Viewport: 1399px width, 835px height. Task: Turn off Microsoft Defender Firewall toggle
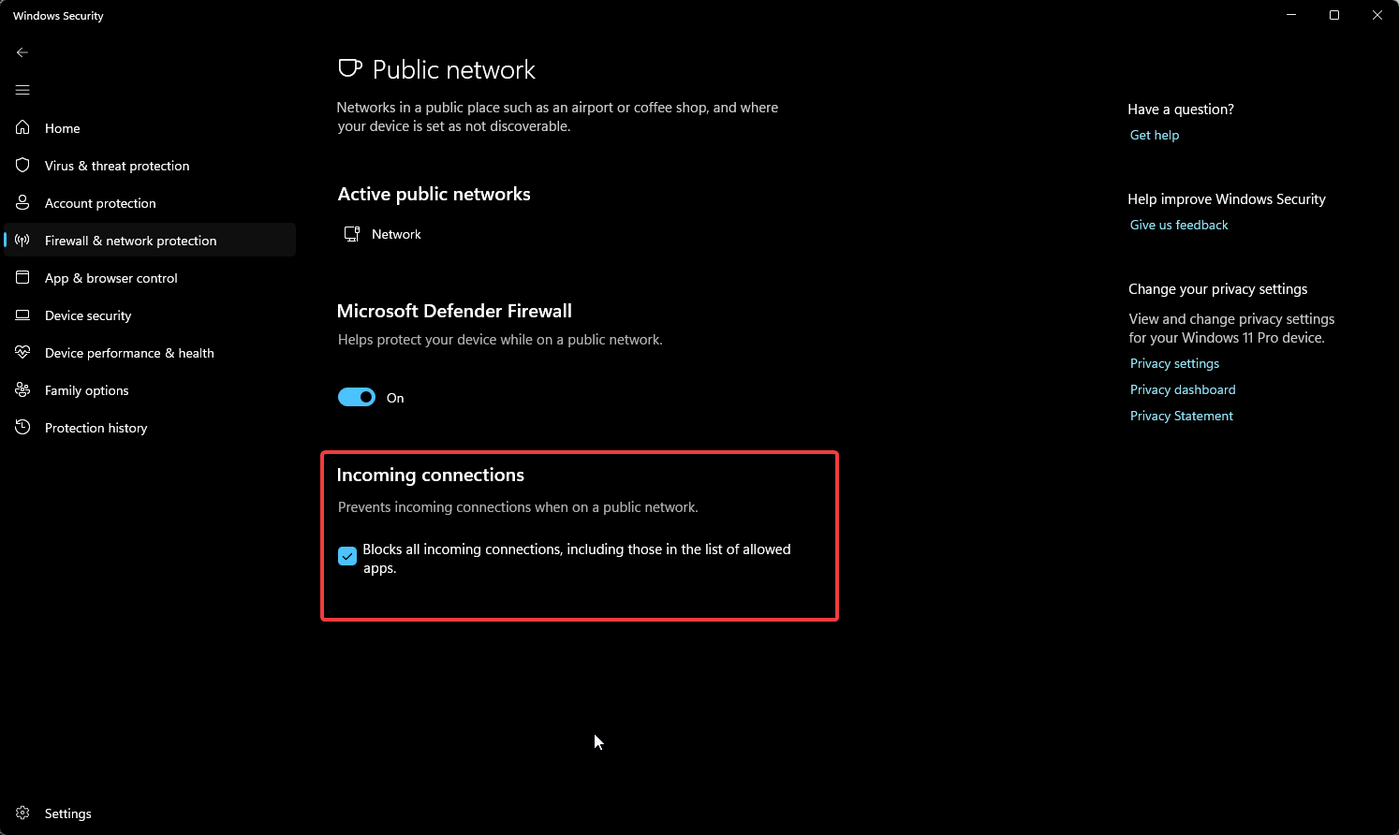pos(357,398)
